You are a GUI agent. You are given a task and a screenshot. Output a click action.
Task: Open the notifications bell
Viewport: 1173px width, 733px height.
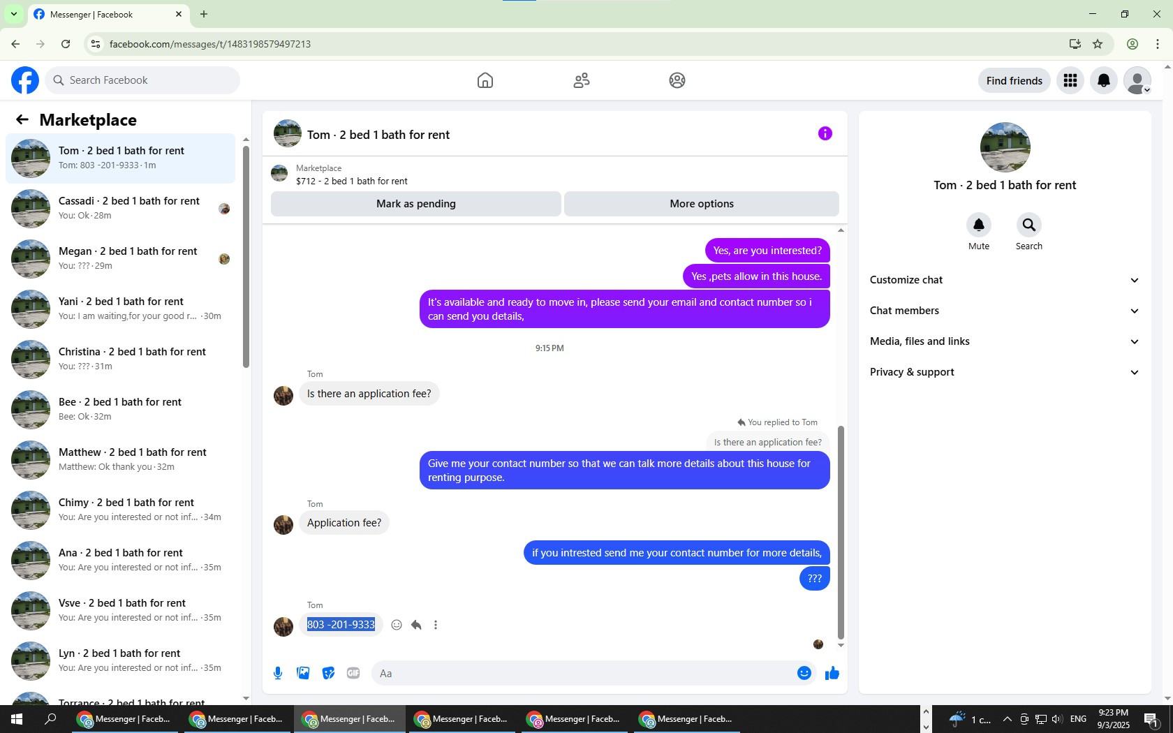tap(1104, 80)
